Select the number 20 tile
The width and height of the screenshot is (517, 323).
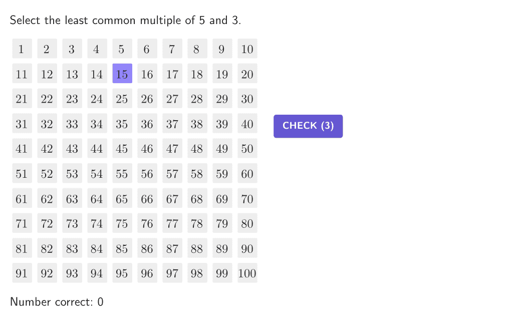(247, 74)
